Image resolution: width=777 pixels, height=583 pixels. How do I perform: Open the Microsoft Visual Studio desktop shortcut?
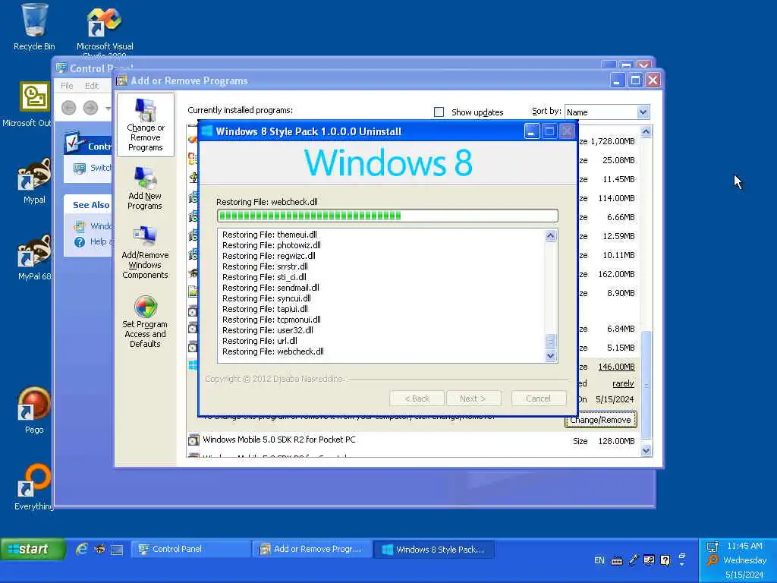click(x=105, y=30)
